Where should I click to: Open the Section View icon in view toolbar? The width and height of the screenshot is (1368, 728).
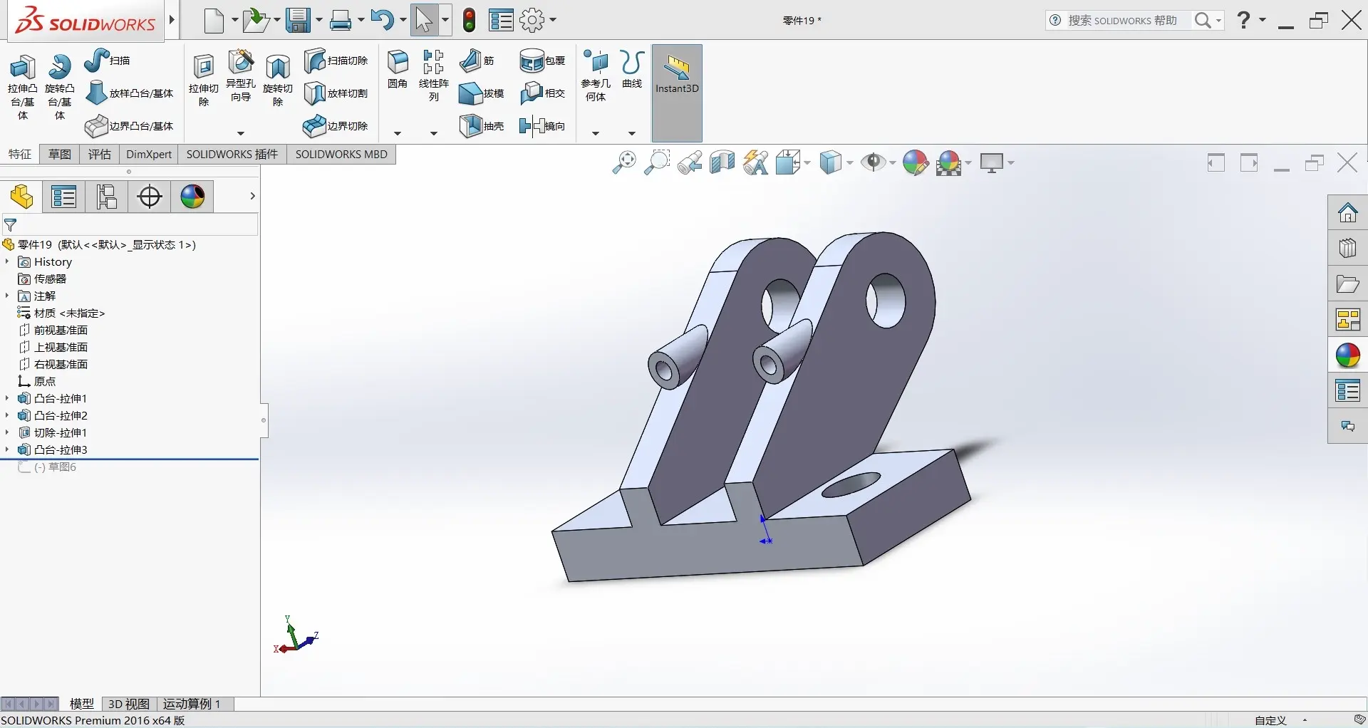722,163
